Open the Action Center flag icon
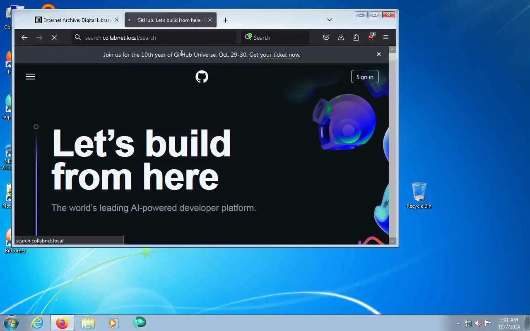 (x=488, y=323)
